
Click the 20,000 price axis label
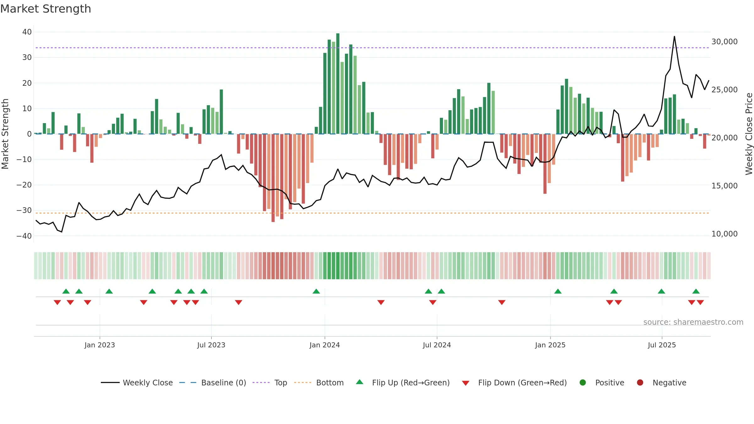tap(724, 138)
